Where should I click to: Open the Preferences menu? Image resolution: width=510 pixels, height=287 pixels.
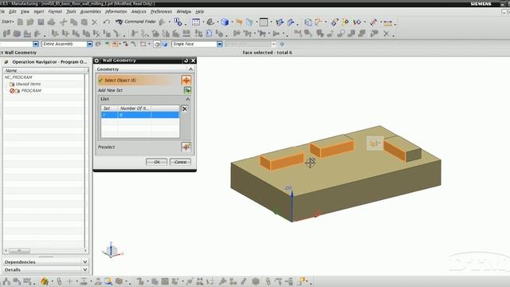[161, 11]
